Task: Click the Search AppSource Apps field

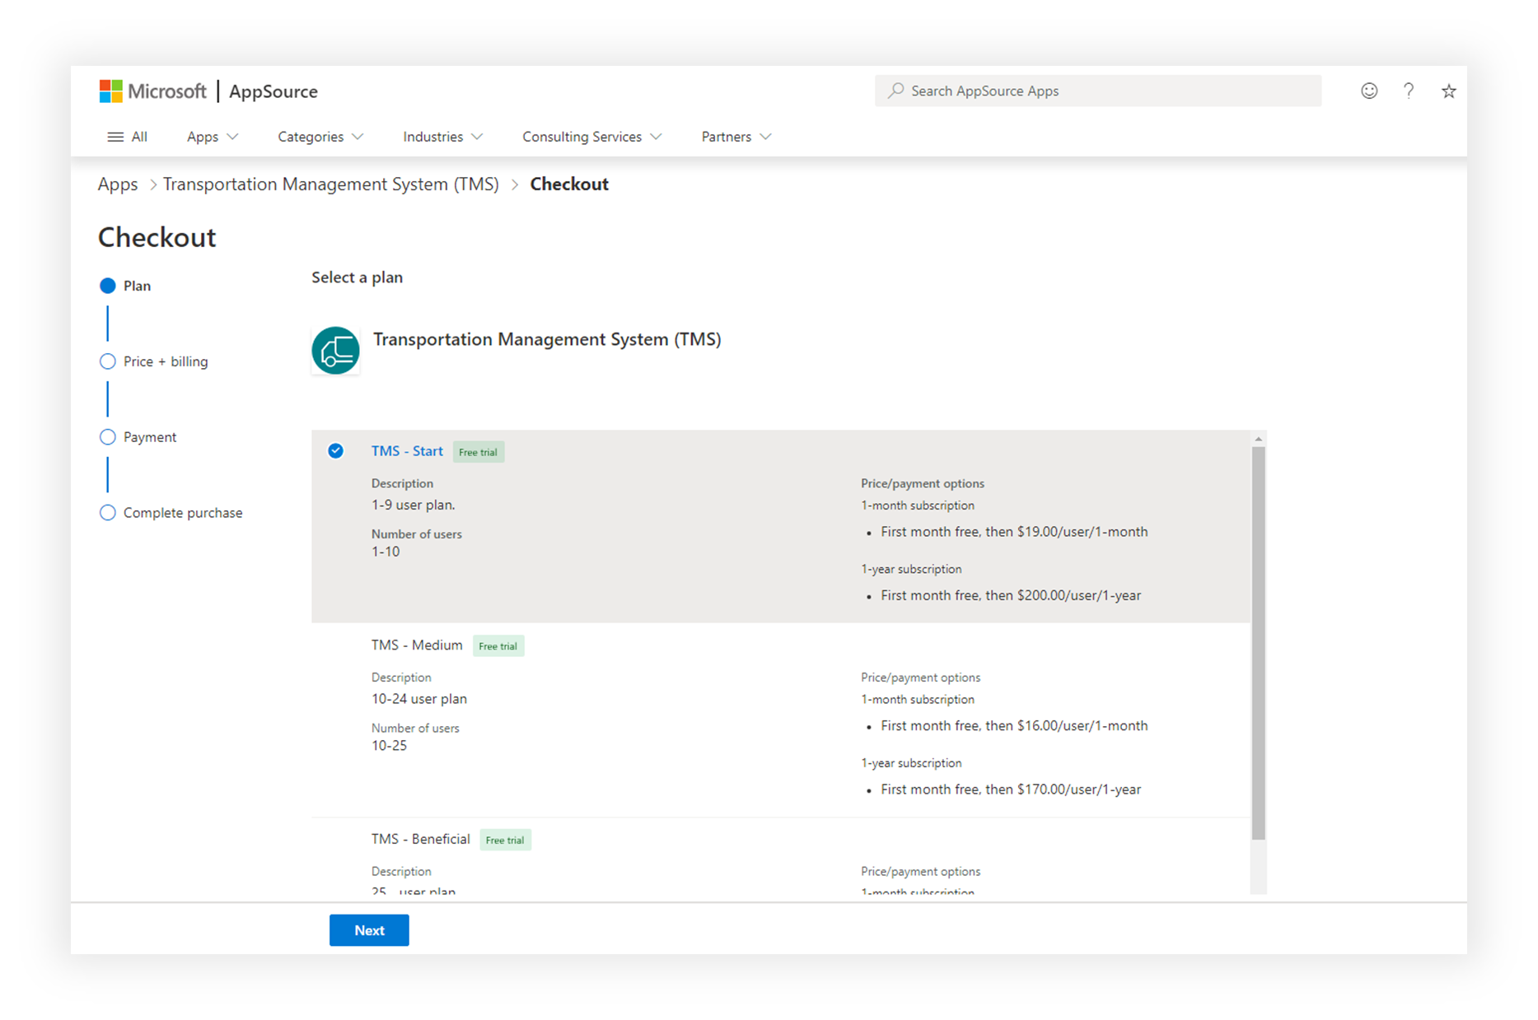Action: tap(1104, 91)
